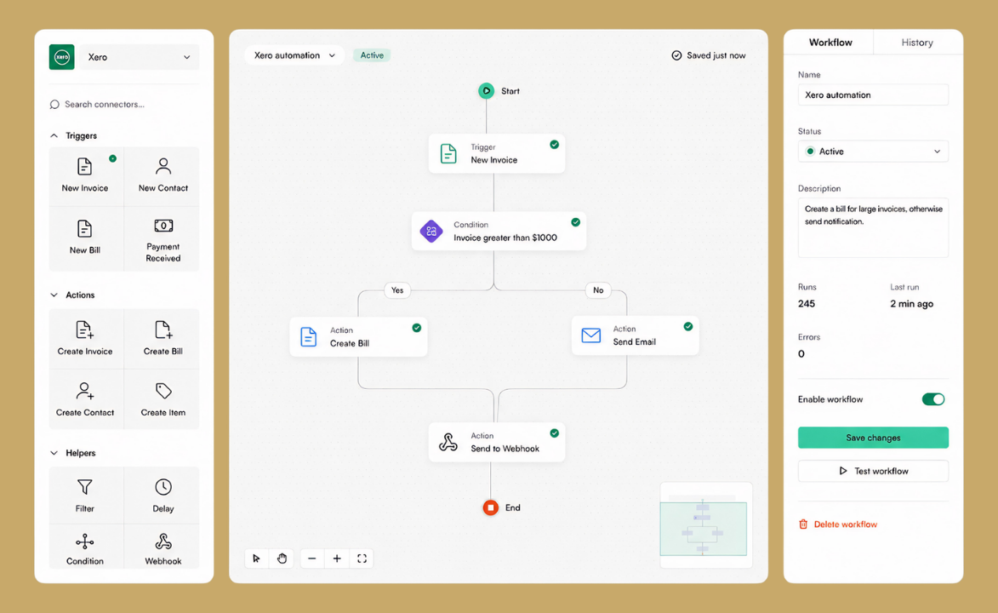The height and width of the screenshot is (613, 998).
Task: Click the Xero logo icon
Action: [62, 57]
